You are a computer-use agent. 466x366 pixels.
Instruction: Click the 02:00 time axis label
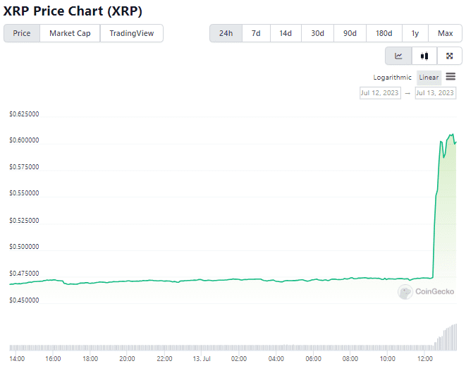pos(239,359)
